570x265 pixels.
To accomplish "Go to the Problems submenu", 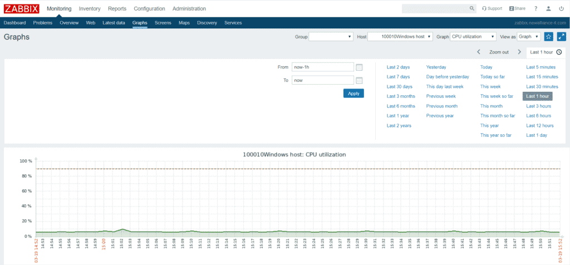I will (x=42, y=22).
